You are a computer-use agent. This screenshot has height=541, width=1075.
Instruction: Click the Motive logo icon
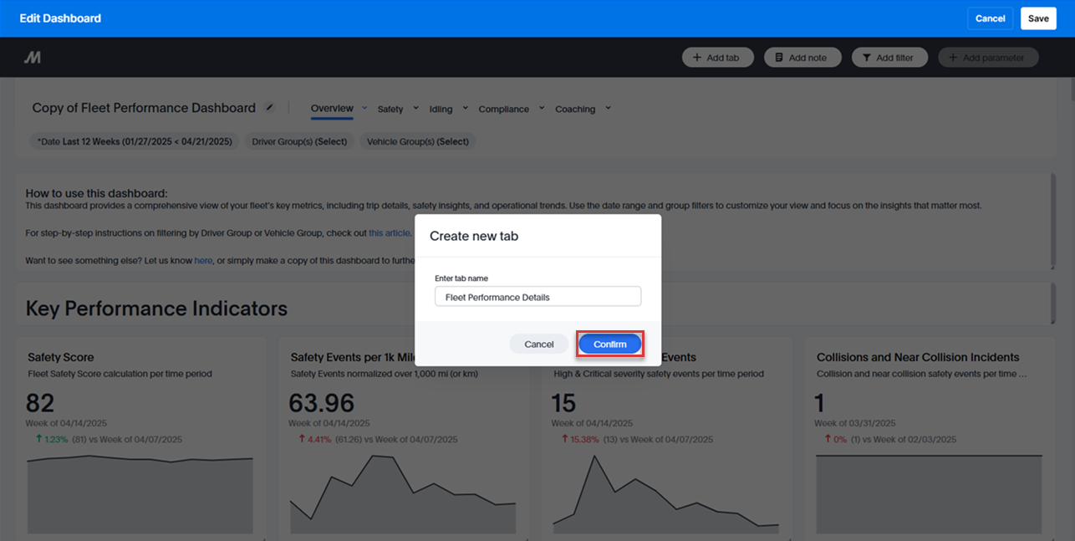click(x=32, y=58)
